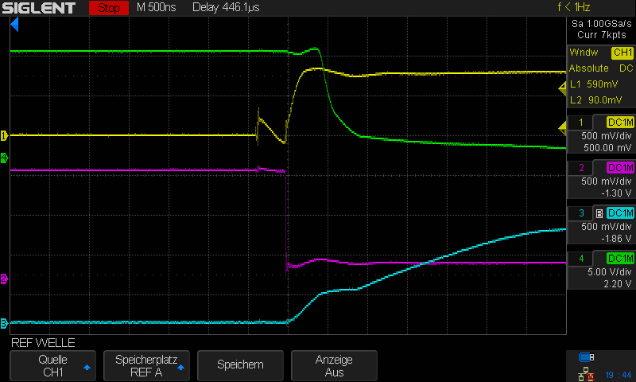Click the cyan DC1M coupling badge
636x382 pixels.
pyautogui.click(x=620, y=213)
